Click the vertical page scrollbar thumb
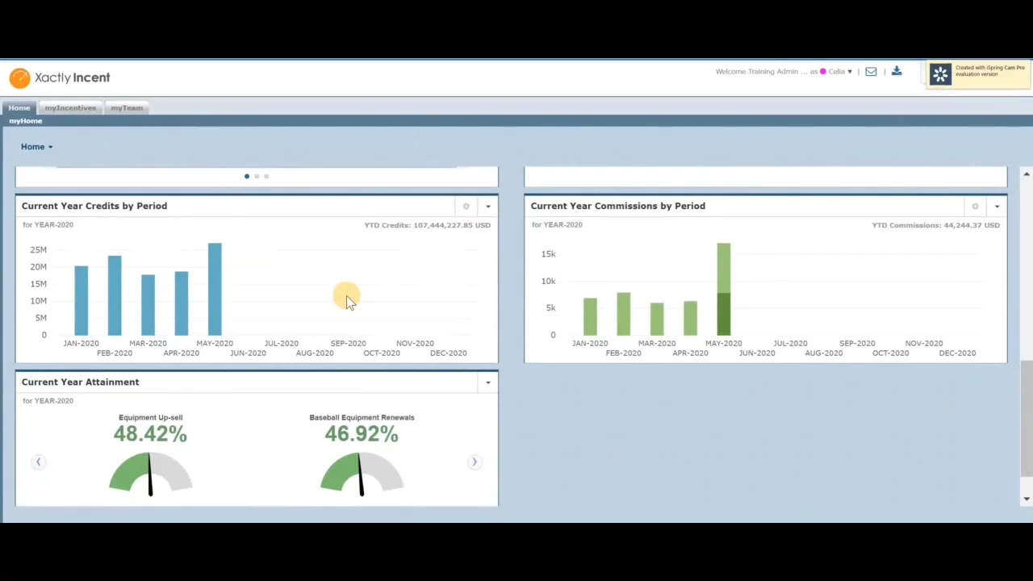 [1026, 418]
